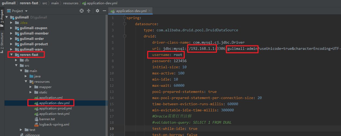Collapse the main folder
Viewport: 341px width, 136px height.
[x=21, y=71]
